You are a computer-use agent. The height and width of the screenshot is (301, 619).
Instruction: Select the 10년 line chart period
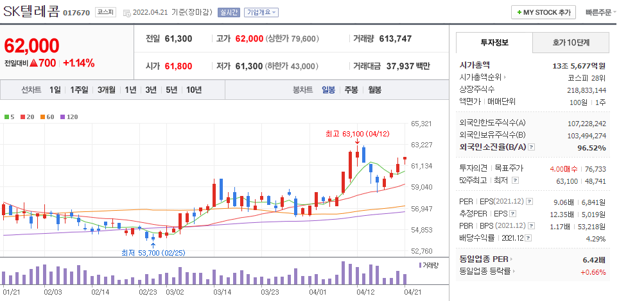[x=194, y=90]
